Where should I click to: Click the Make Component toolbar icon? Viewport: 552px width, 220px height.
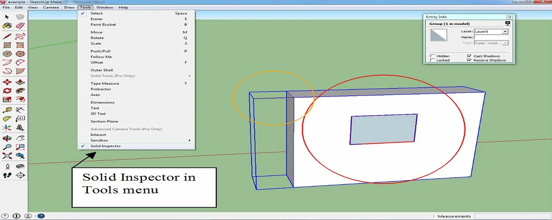click(20, 17)
